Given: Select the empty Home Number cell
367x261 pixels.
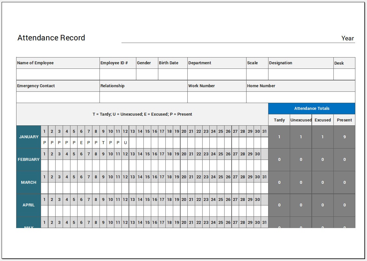Looking at the screenshot, I should tap(300, 97).
